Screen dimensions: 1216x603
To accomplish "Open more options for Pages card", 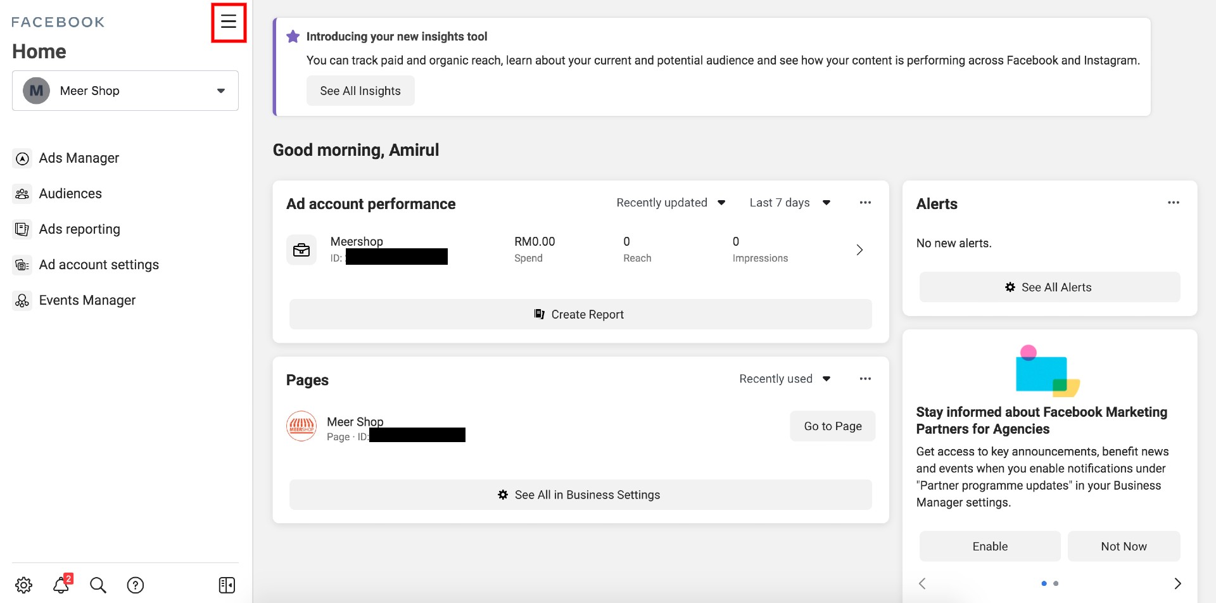I will click(x=865, y=379).
